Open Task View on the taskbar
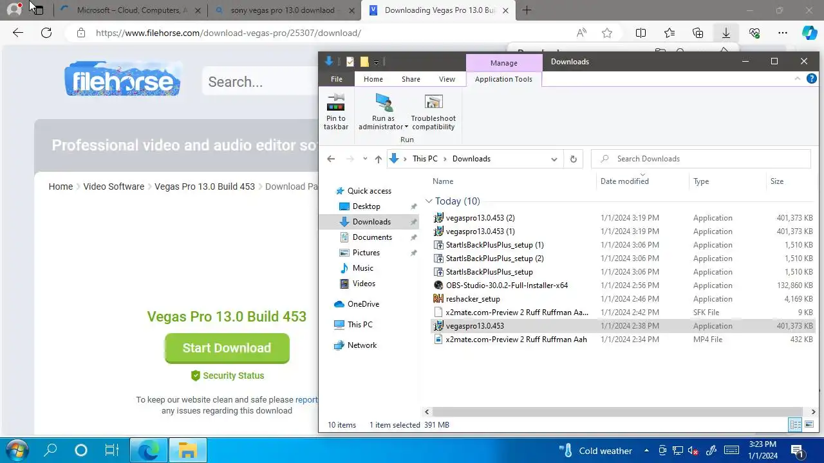 pos(112,450)
